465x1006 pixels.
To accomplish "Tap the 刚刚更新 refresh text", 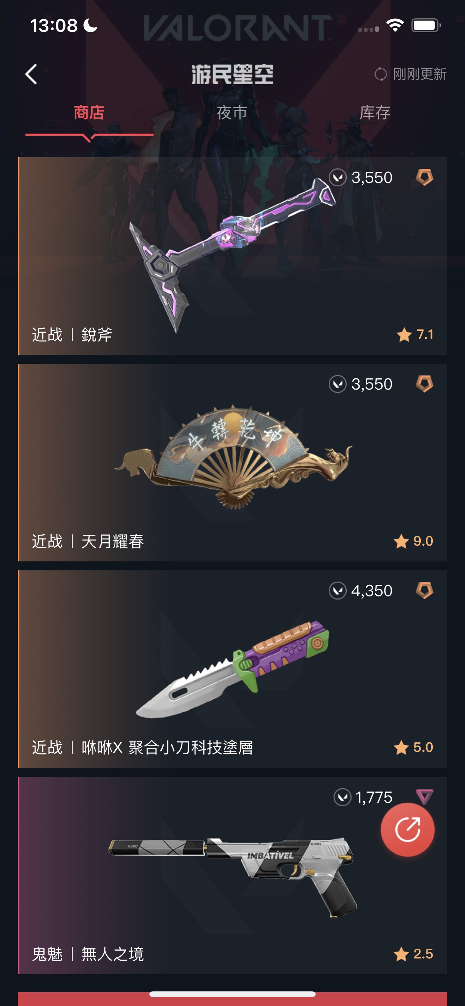I will [420, 74].
